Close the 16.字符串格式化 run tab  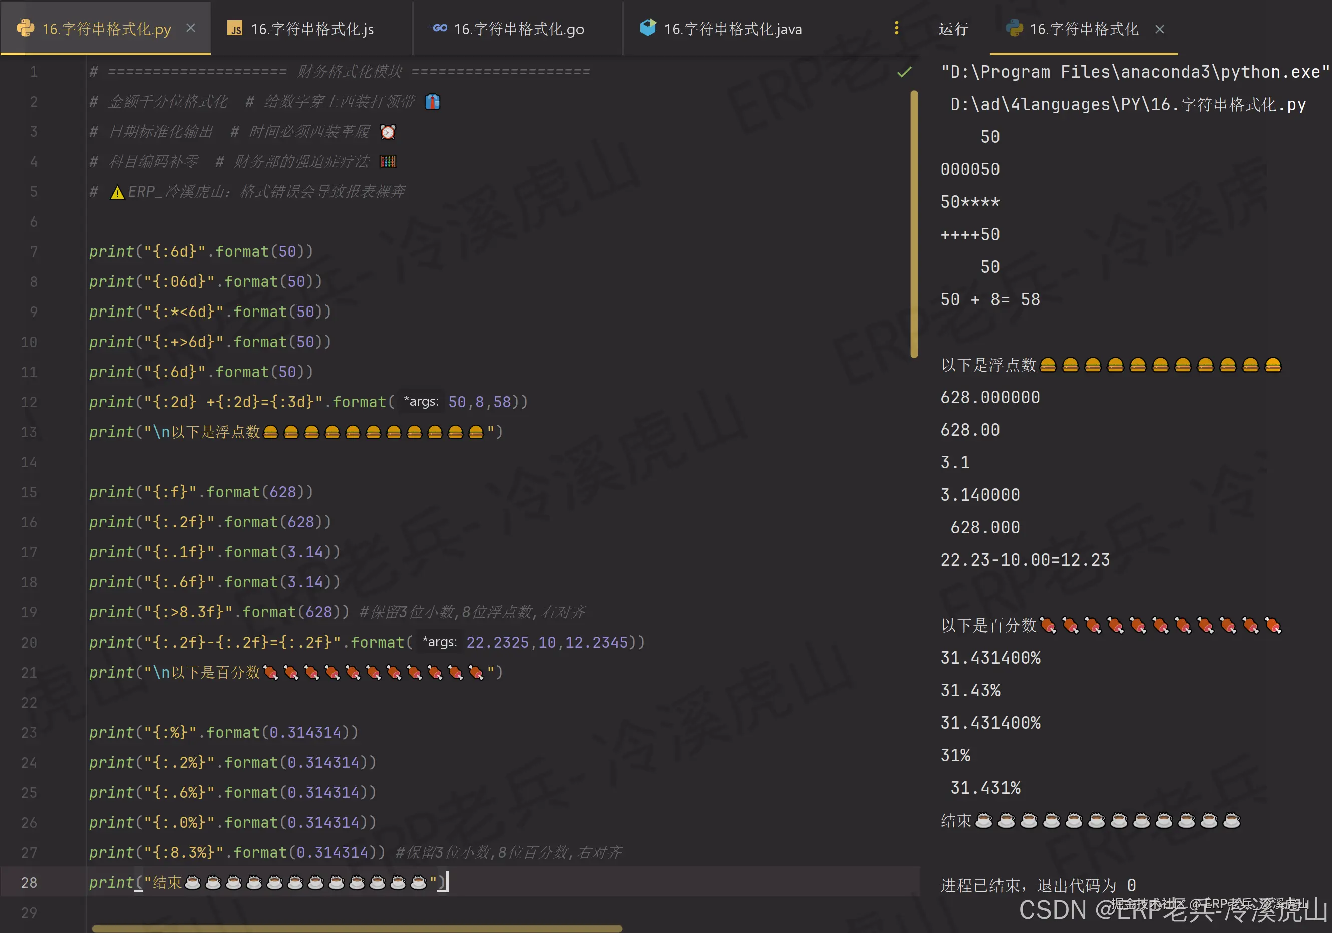pos(1160,29)
